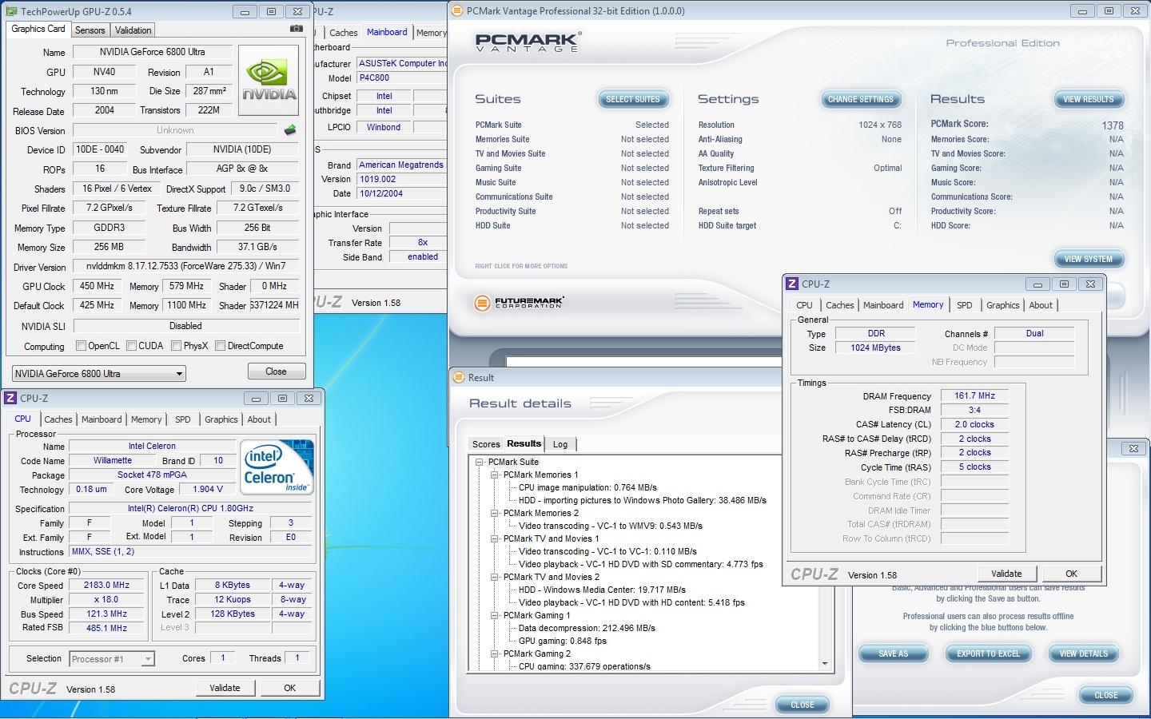Open the Validation tab in GPU-Z
This screenshot has height=719, width=1151.
[x=133, y=30]
